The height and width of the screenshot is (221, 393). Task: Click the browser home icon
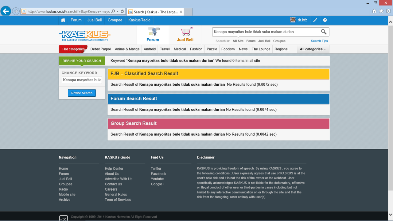tap(374, 11)
